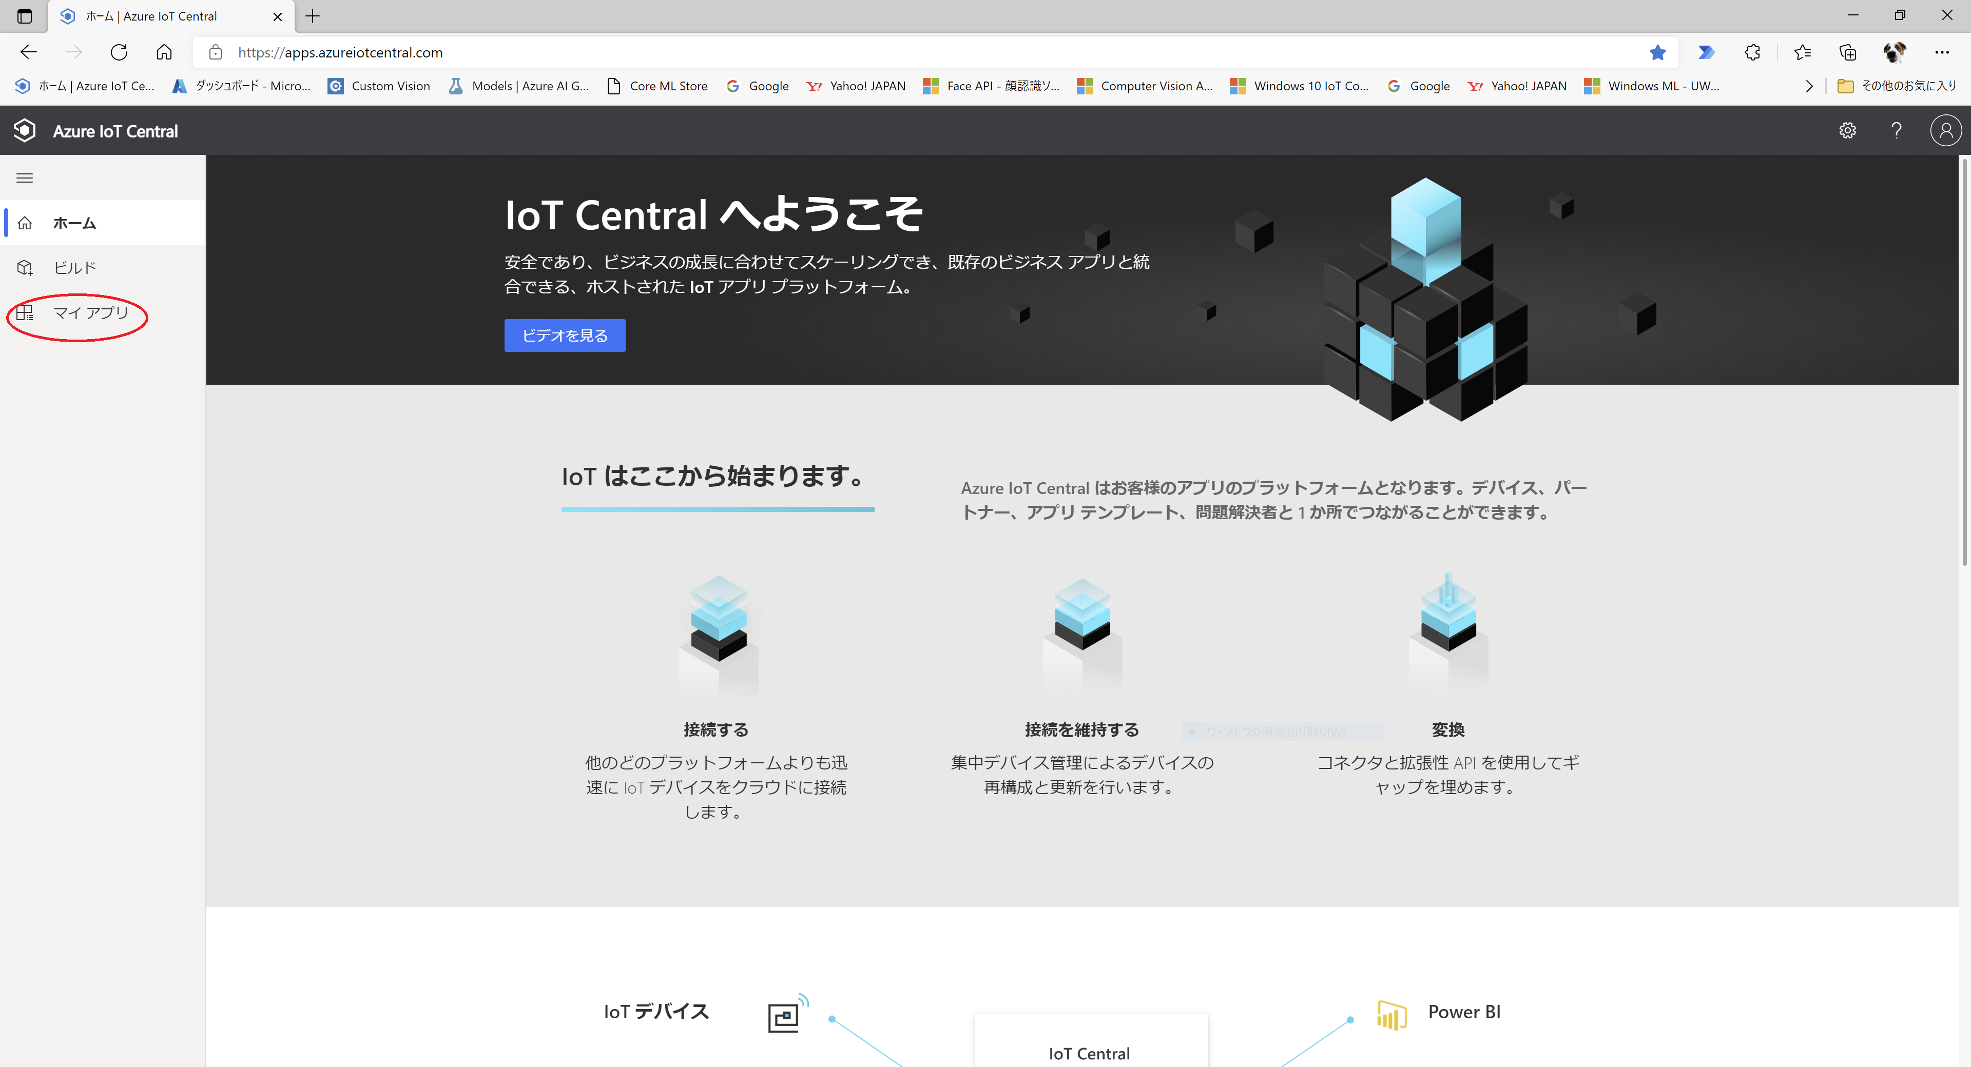Open IoT Central settings gear

1847,131
